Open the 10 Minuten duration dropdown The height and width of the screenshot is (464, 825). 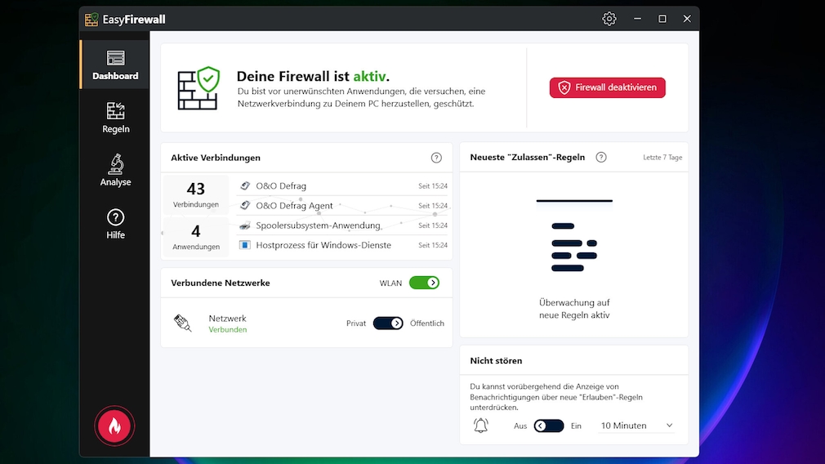636,426
